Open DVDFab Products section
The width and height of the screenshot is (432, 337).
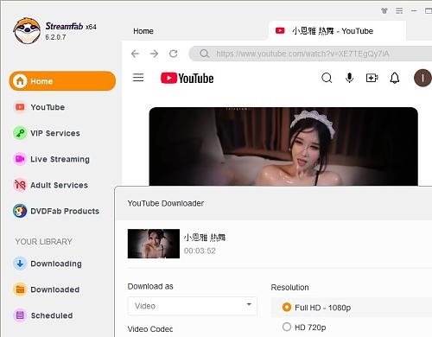pyautogui.click(x=56, y=211)
